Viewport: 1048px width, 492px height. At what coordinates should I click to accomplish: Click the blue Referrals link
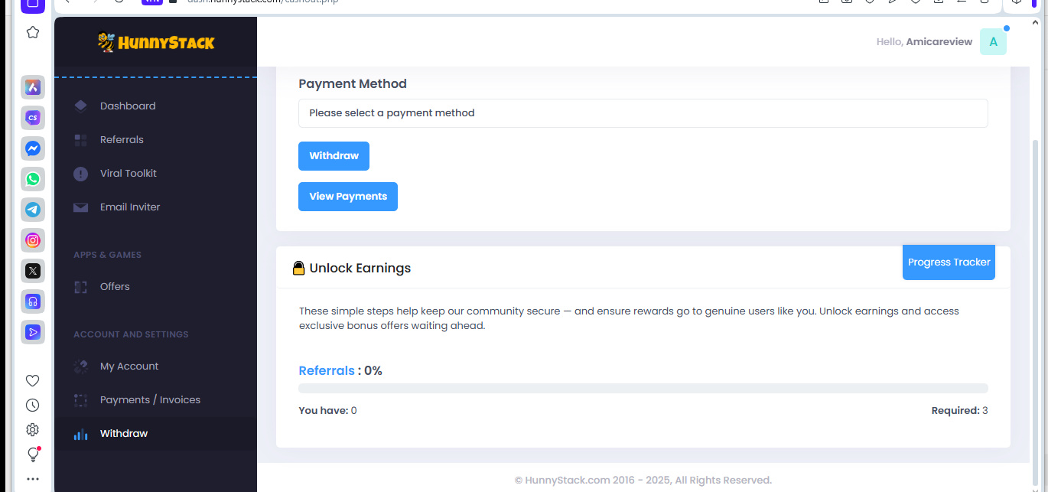[x=327, y=370]
